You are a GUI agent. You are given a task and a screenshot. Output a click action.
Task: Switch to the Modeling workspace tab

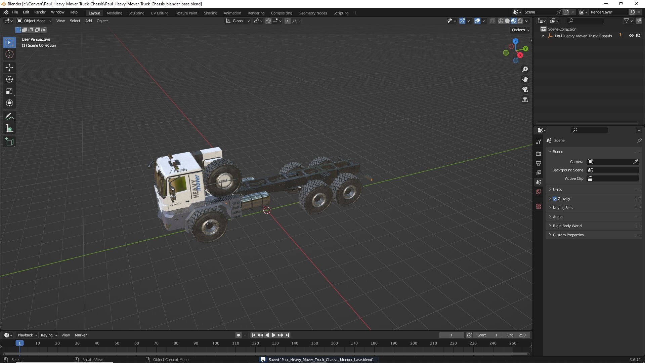114,13
